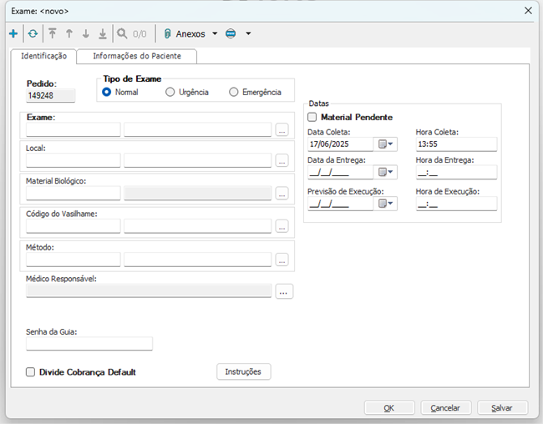Viewport: 543px width, 424px height.
Task: Select the Emergência radio button
Action: (x=234, y=92)
